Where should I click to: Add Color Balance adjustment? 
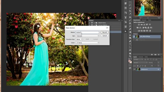[140, 28]
